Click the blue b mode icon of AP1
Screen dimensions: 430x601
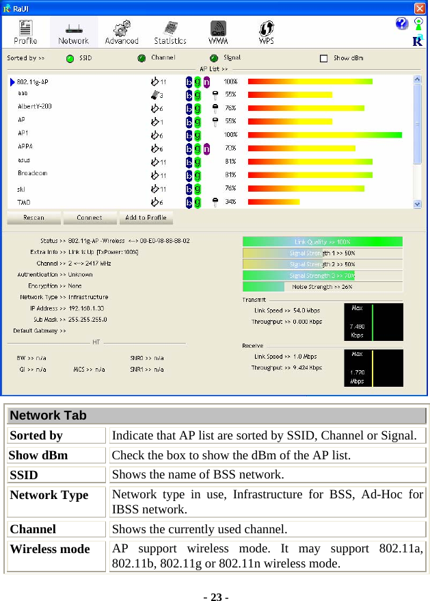point(189,136)
